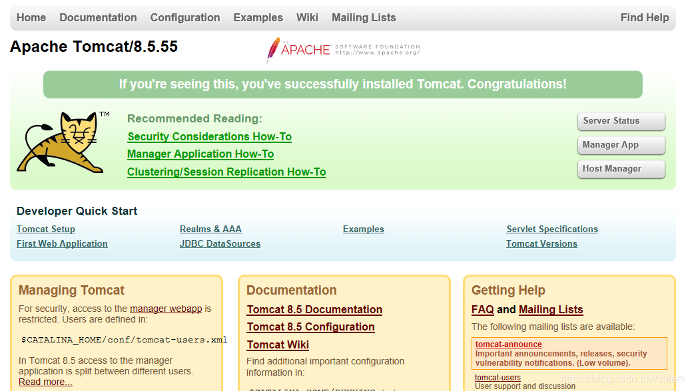Click the Developer Quick Start heading
The image size is (692, 391).
click(77, 211)
